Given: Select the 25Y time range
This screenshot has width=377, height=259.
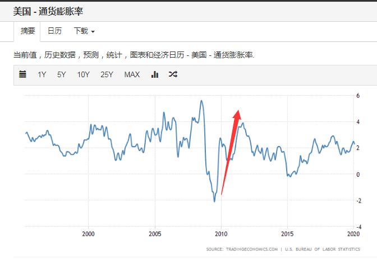Looking at the screenshot, I should pos(107,74).
